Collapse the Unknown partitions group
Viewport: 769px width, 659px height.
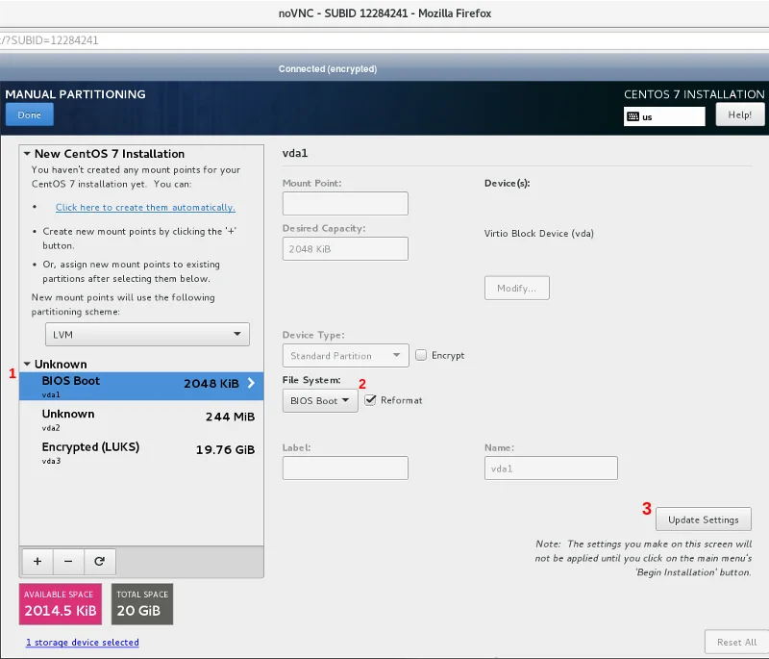[x=27, y=365]
